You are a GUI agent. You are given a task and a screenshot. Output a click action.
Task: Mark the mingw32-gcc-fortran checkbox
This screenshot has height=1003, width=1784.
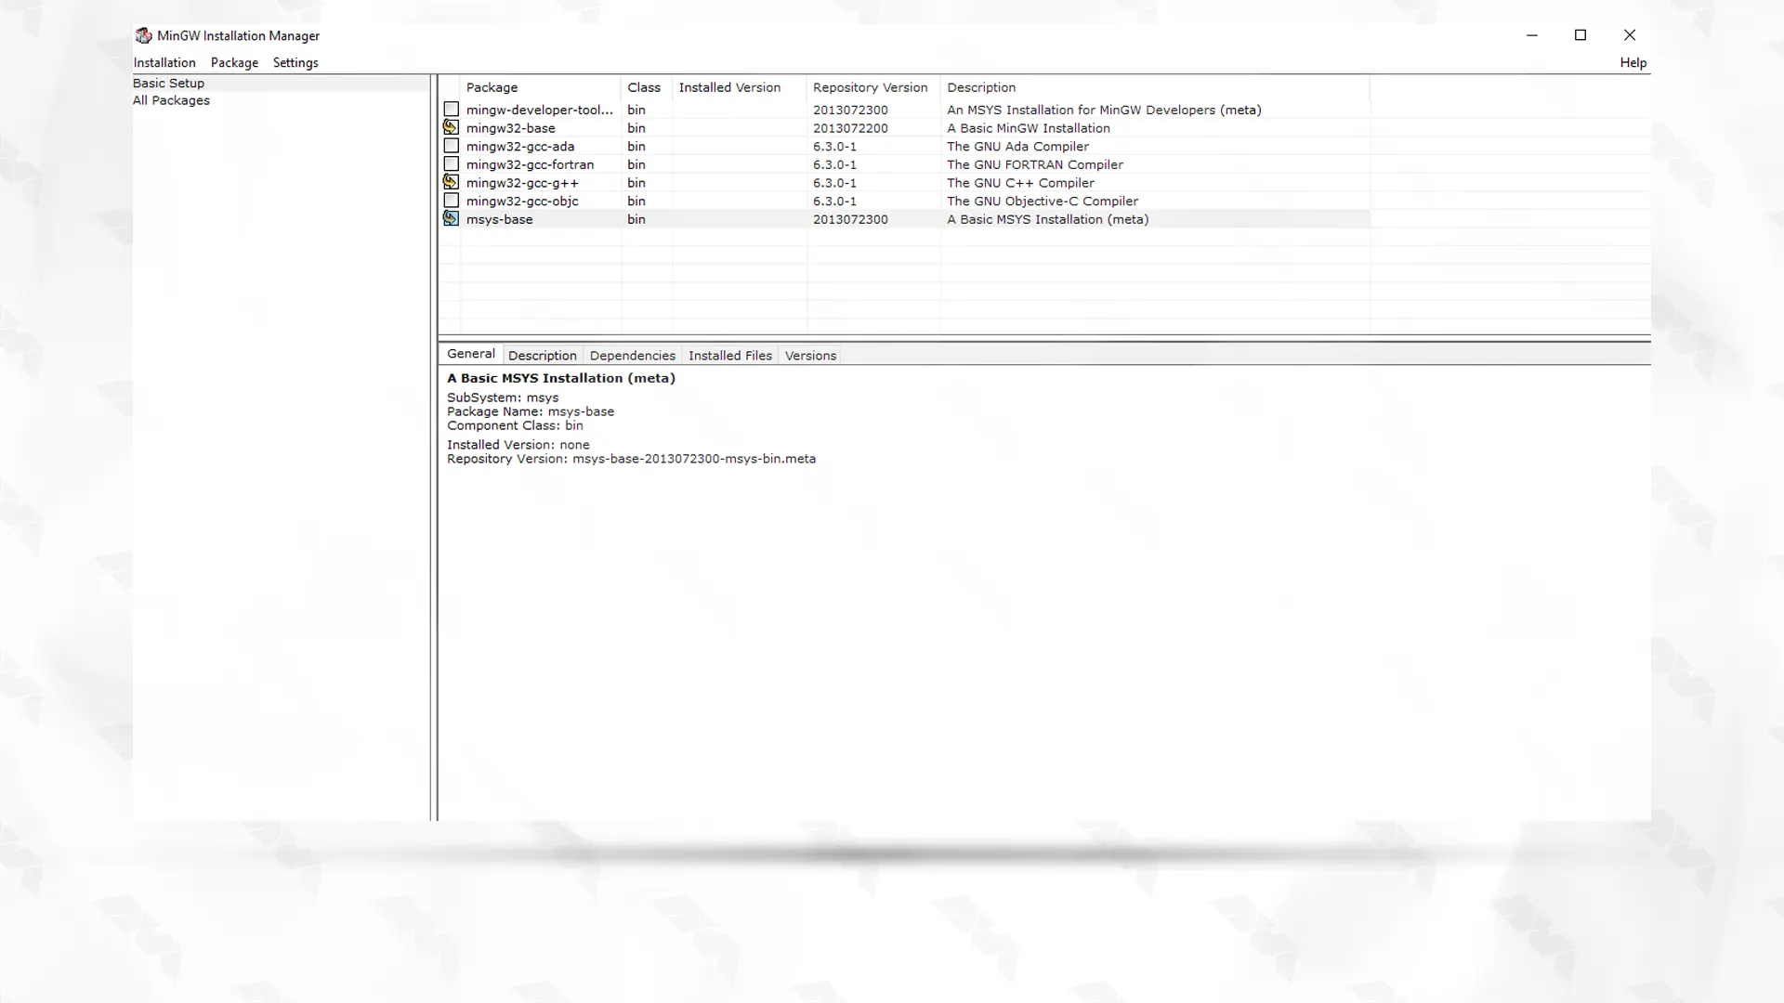452,163
